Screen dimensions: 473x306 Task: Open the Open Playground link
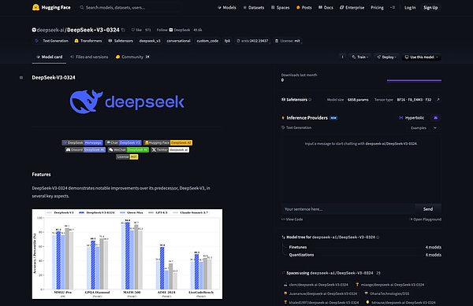coord(426,219)
